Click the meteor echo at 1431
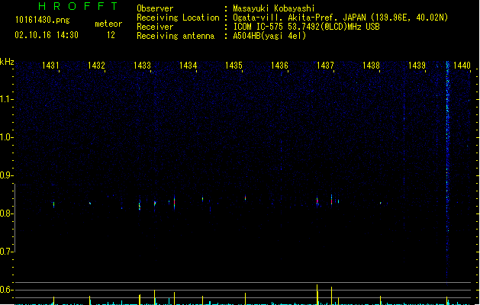This screenshot has height=305, width=480. (x=54, y=204)
